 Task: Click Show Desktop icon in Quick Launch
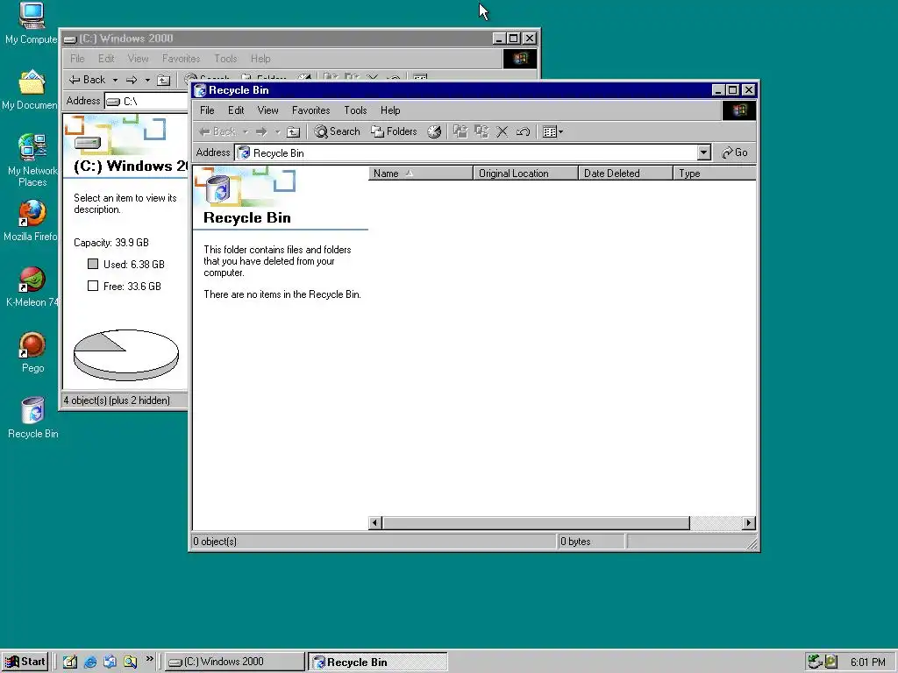coord(70,662)
